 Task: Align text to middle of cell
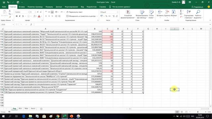[49, 12]
